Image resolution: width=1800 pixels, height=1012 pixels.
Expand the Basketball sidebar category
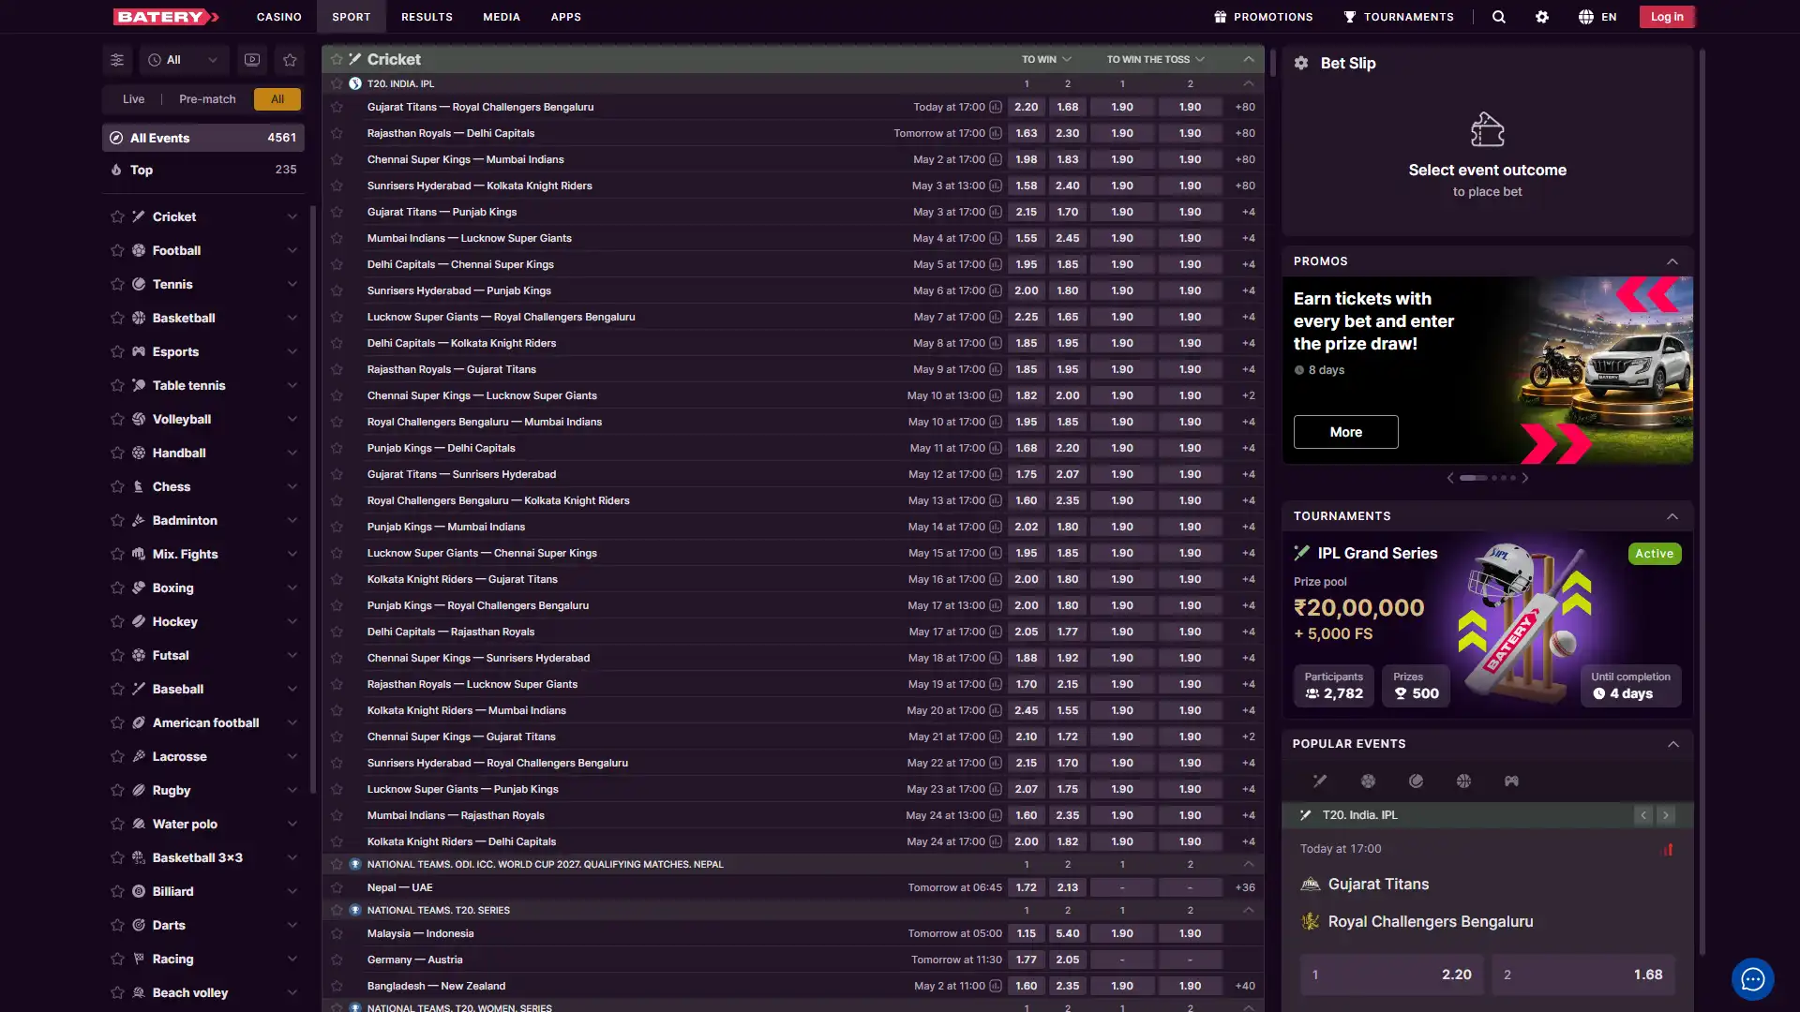[292, 318]
